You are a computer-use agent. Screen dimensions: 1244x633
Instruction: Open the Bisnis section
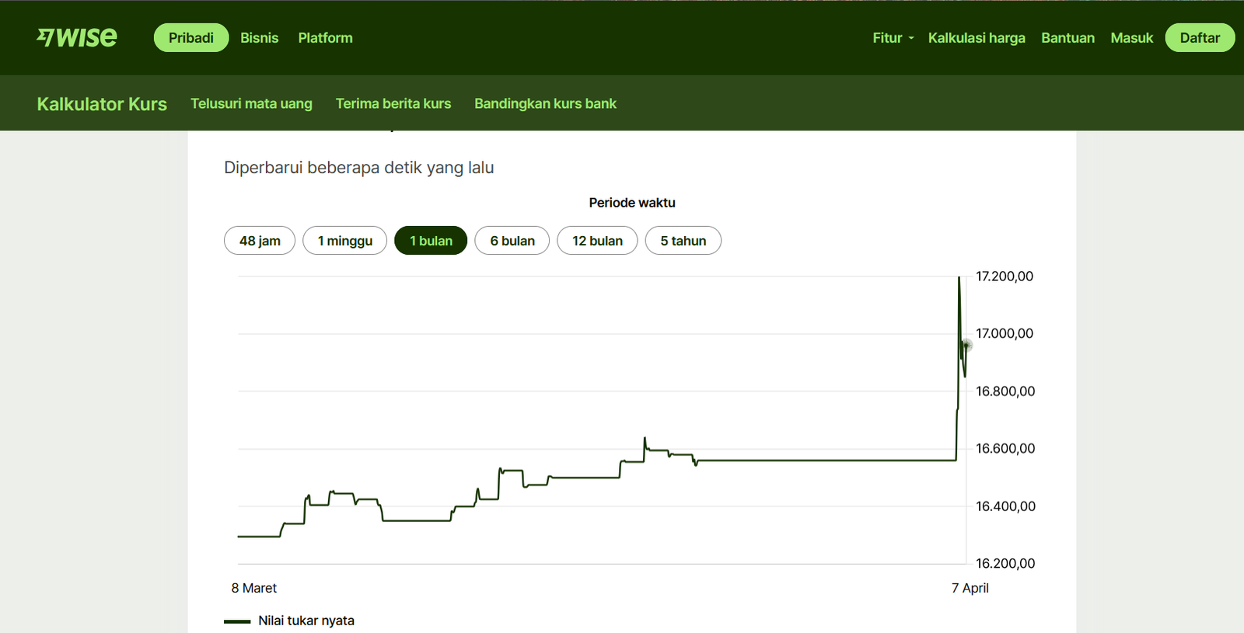tap(259, 38)
